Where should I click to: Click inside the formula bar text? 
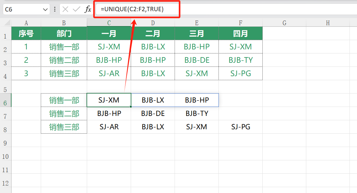(132, 9)
